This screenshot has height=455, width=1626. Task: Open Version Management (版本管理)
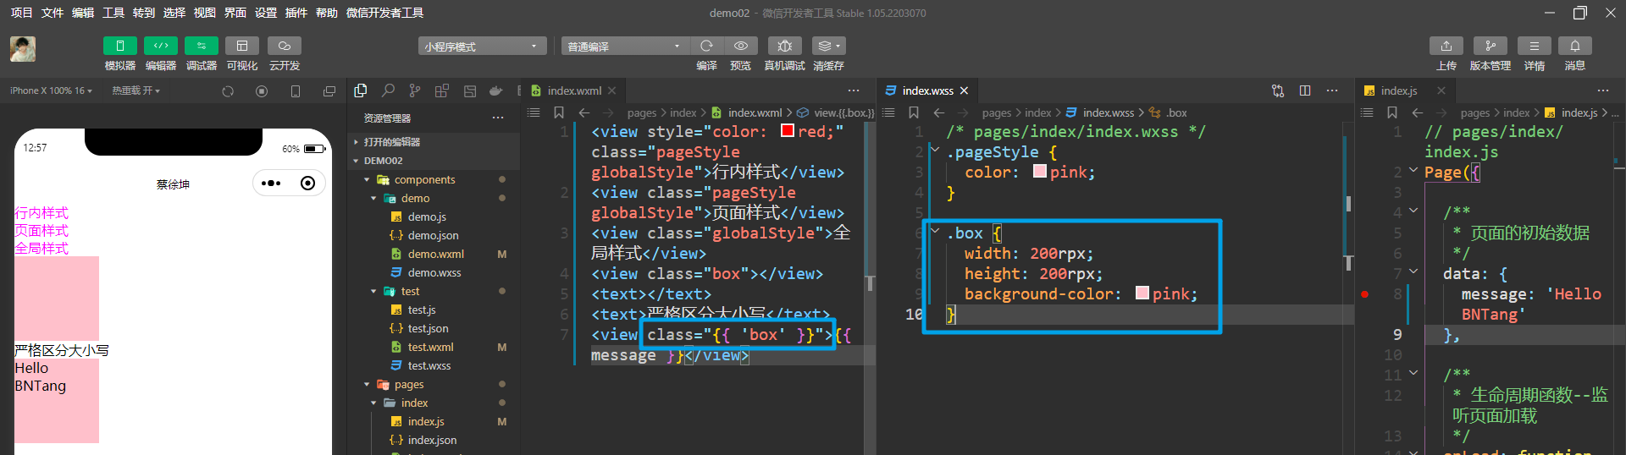[x=1490, y=46]
